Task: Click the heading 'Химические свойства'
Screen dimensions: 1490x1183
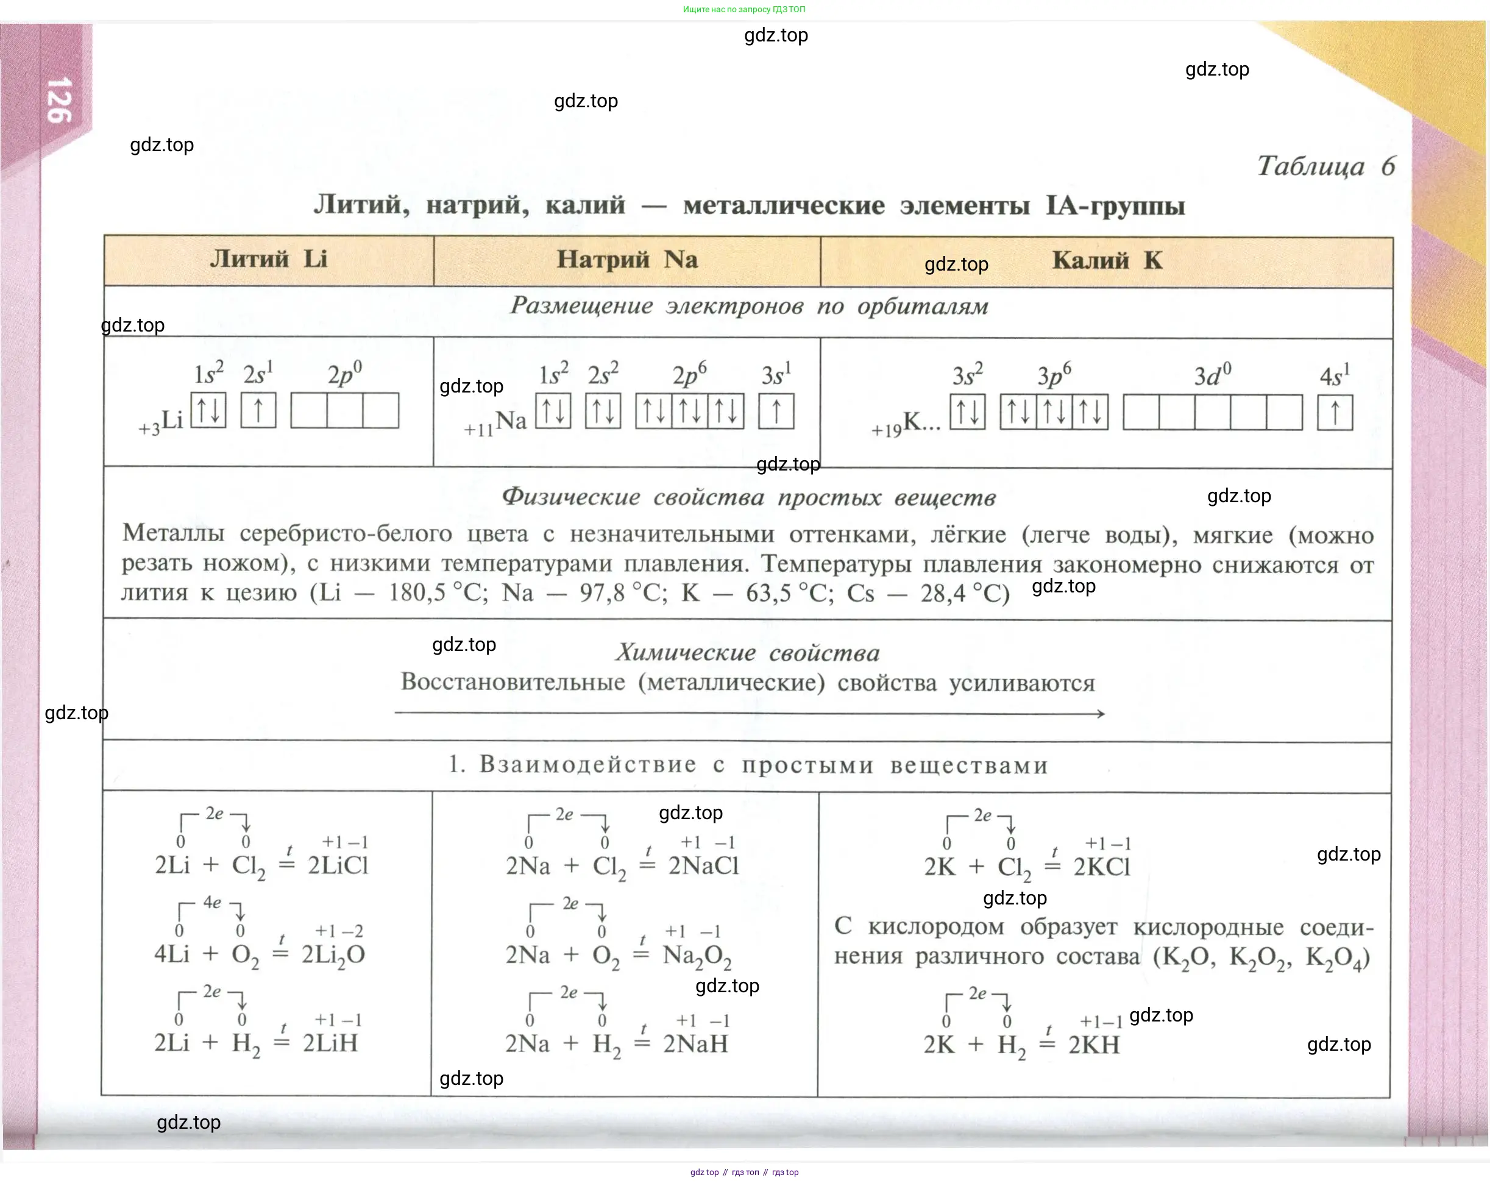Action: click(748, 653)
